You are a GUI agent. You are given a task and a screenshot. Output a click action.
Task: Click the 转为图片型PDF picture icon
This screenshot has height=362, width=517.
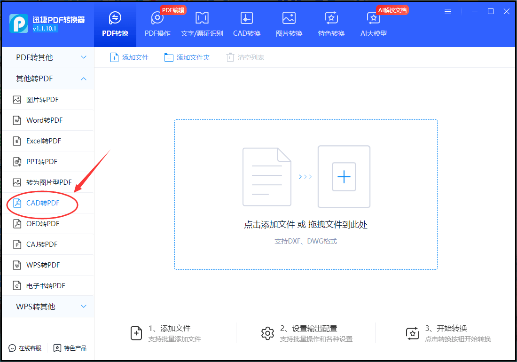[x=17, y=182]
